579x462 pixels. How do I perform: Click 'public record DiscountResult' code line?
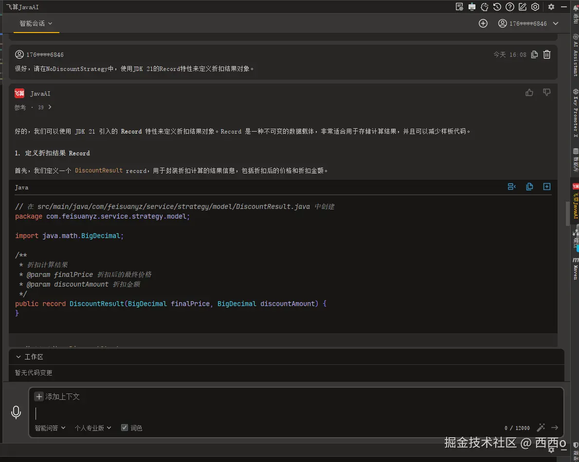point(171,304)
